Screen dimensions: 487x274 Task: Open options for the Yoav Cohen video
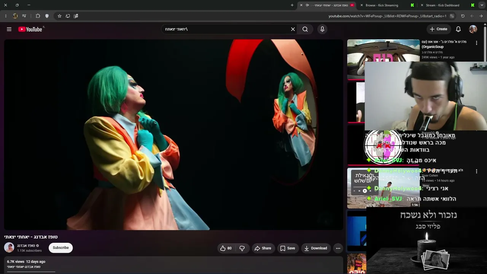476,171
